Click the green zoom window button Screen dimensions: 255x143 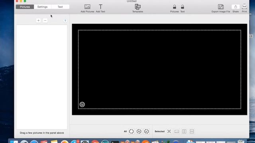pos(25,1)
